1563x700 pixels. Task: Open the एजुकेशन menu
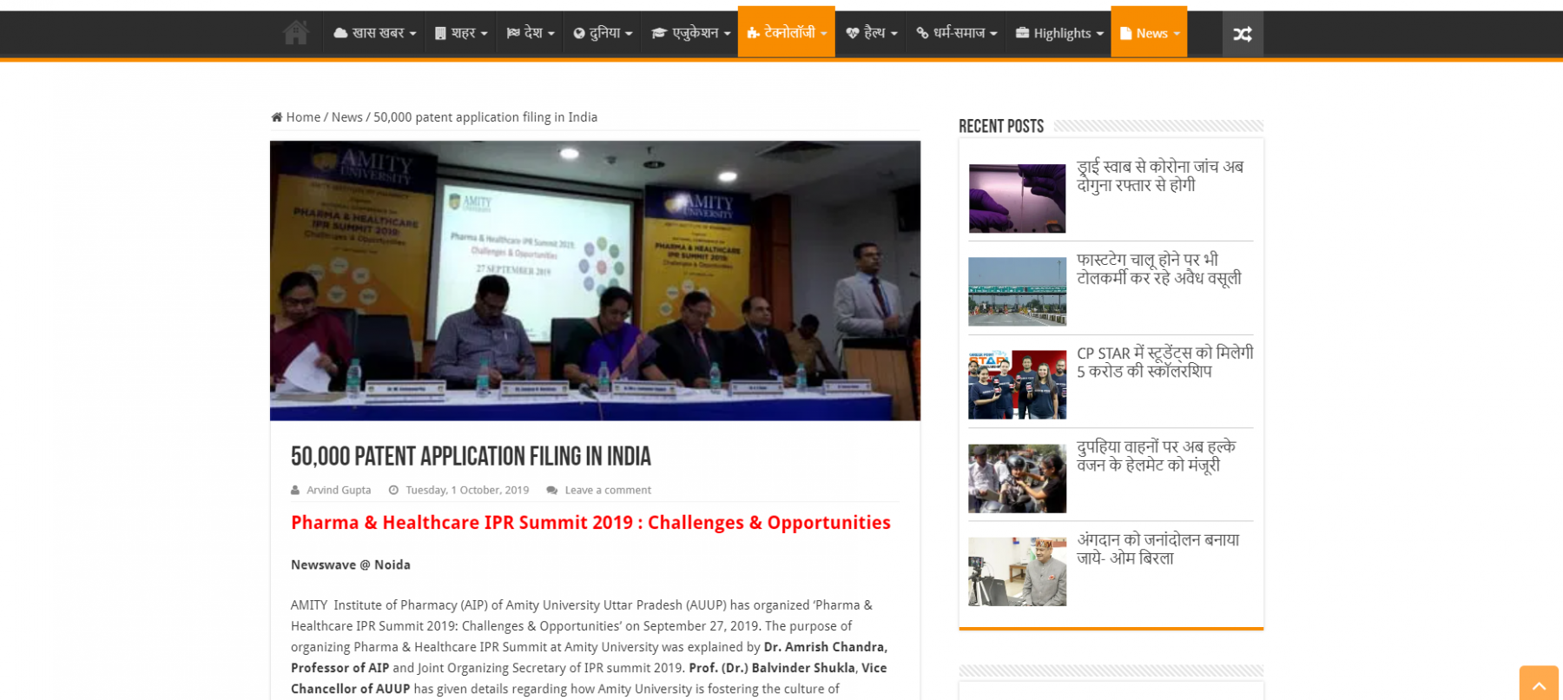[691, 33]
